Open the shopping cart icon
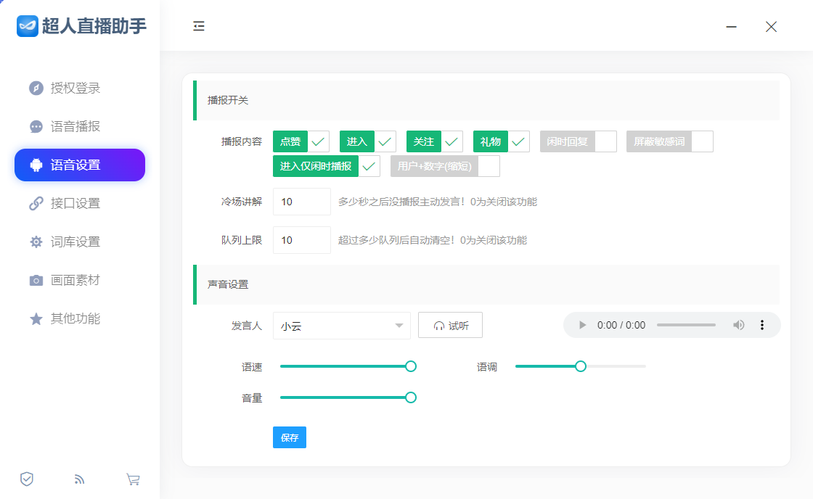813x499 pixels. click(x=133, y=479)
